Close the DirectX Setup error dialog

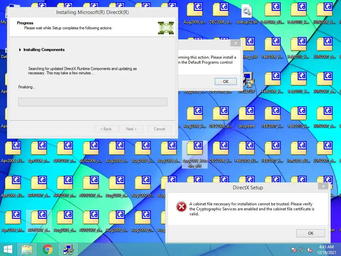[323, 186]
